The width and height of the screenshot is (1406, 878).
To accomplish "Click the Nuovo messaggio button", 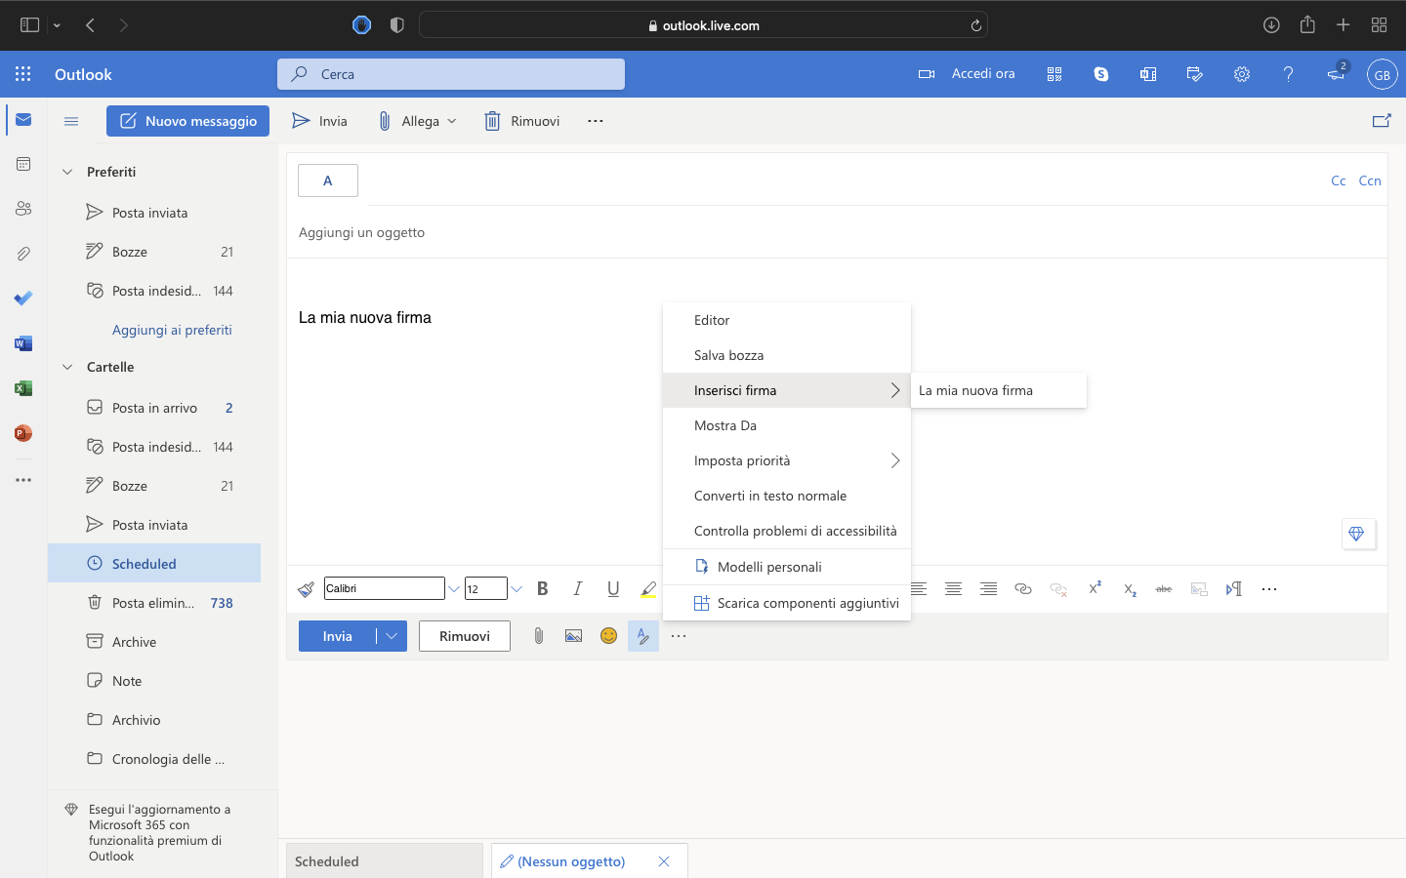I will pos(187,121).
